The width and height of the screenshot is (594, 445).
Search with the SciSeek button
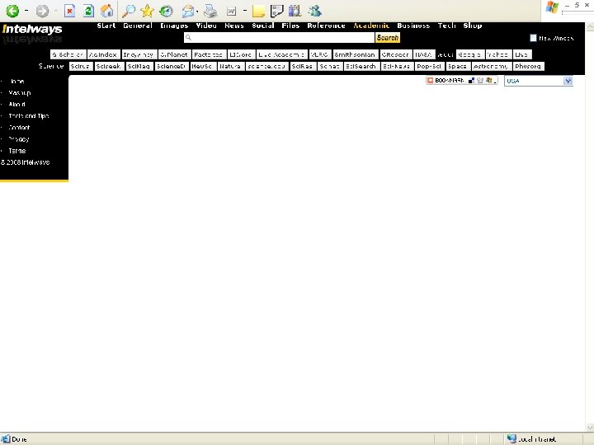(108, 66)
